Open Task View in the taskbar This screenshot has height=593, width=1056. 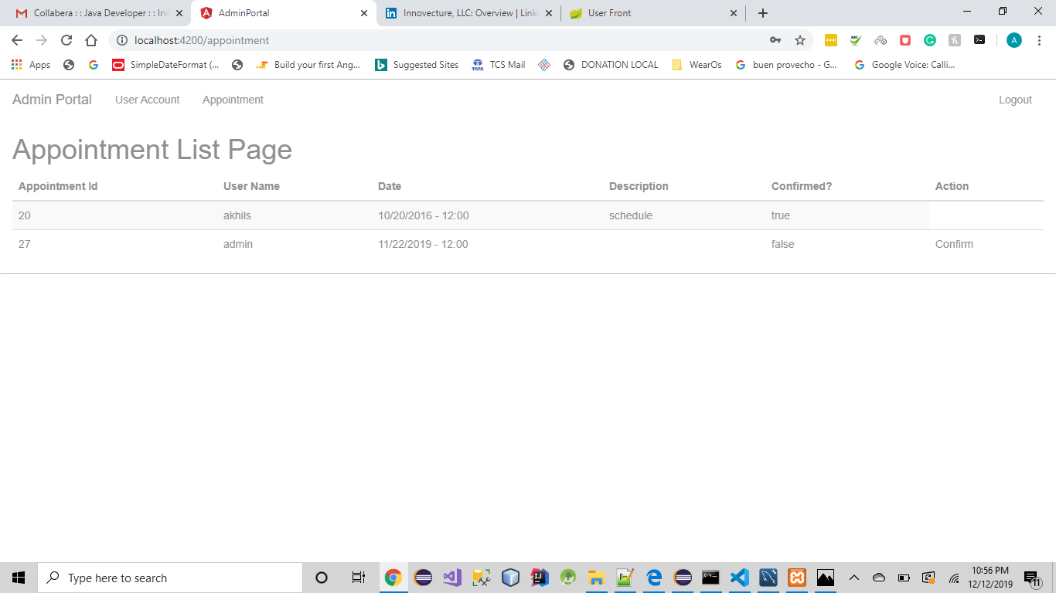pos(359,578)
